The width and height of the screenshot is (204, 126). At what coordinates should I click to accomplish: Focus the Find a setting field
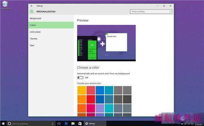pyautogui.click(x=151, y=11)
